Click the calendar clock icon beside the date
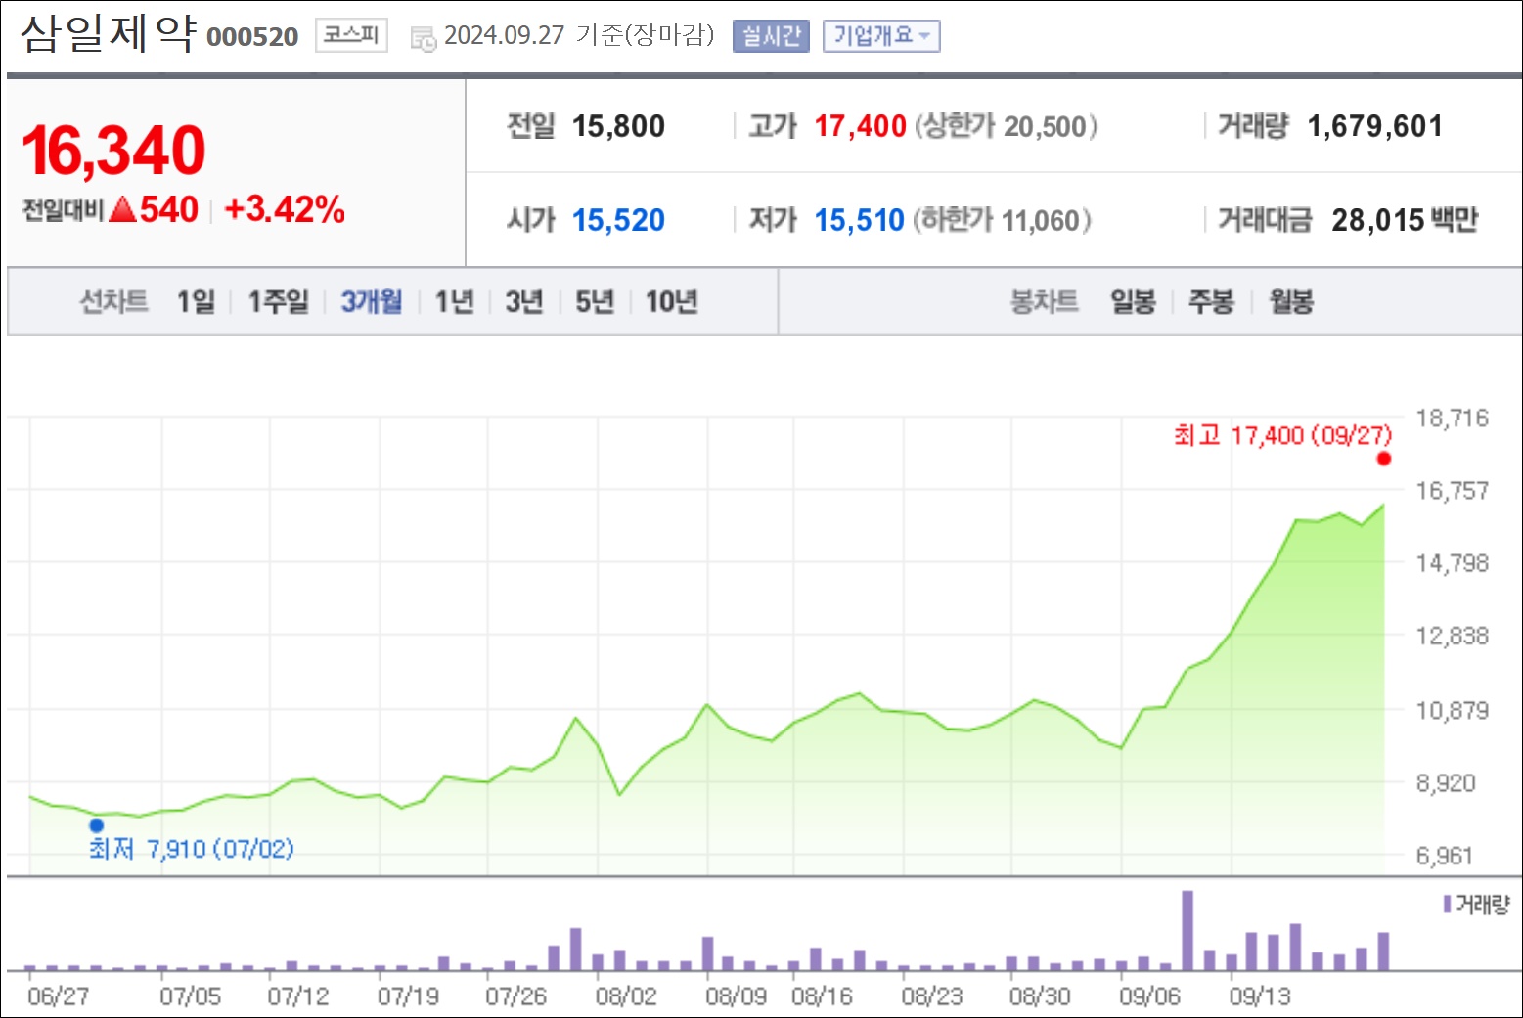The image size is (1523, 1018). tap(424, 39)
